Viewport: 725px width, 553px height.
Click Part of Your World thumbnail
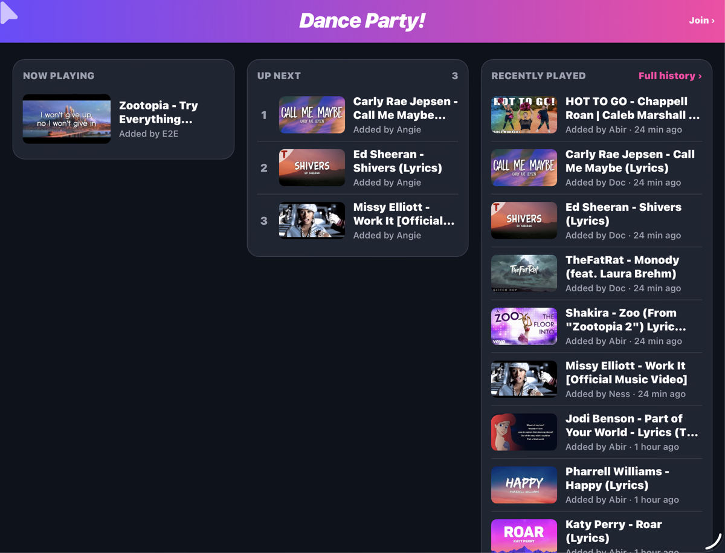tap(524, 432)
